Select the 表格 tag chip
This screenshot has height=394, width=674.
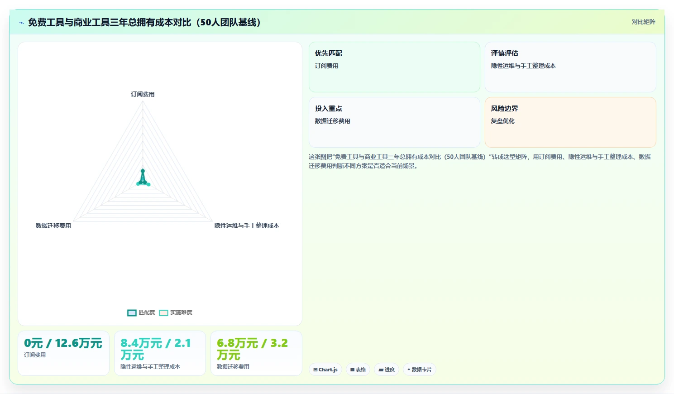coord(358,370)
